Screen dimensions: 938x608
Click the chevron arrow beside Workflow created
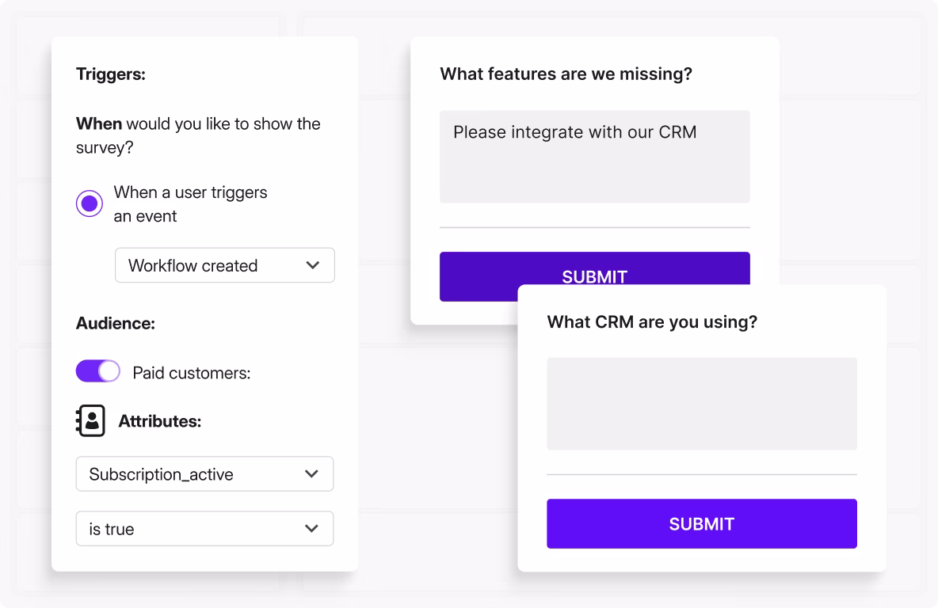tap(313, 265)
